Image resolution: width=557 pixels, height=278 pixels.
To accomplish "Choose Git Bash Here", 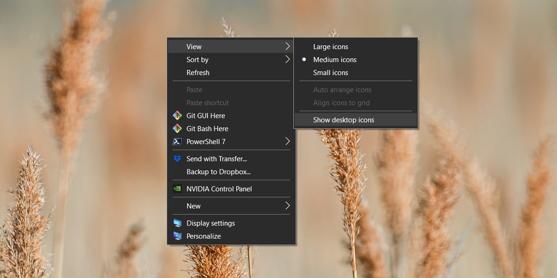I will (x=231, y=129).
